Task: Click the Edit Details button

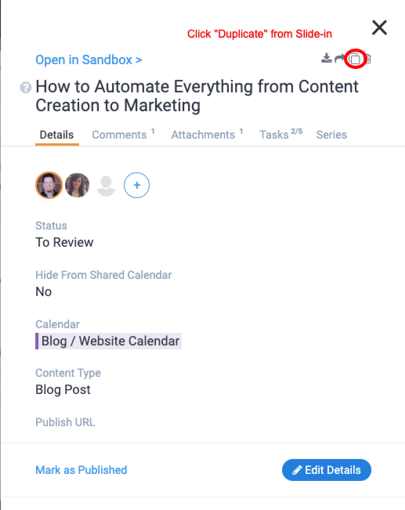Action: point(327,470)
